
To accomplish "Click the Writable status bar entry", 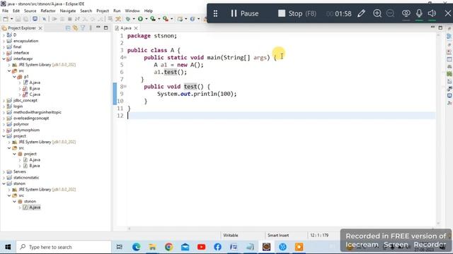I will 231,235.
